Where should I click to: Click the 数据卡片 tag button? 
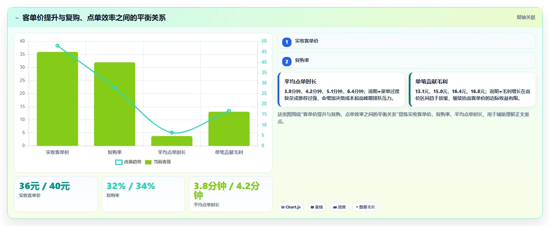pos(365,207)
